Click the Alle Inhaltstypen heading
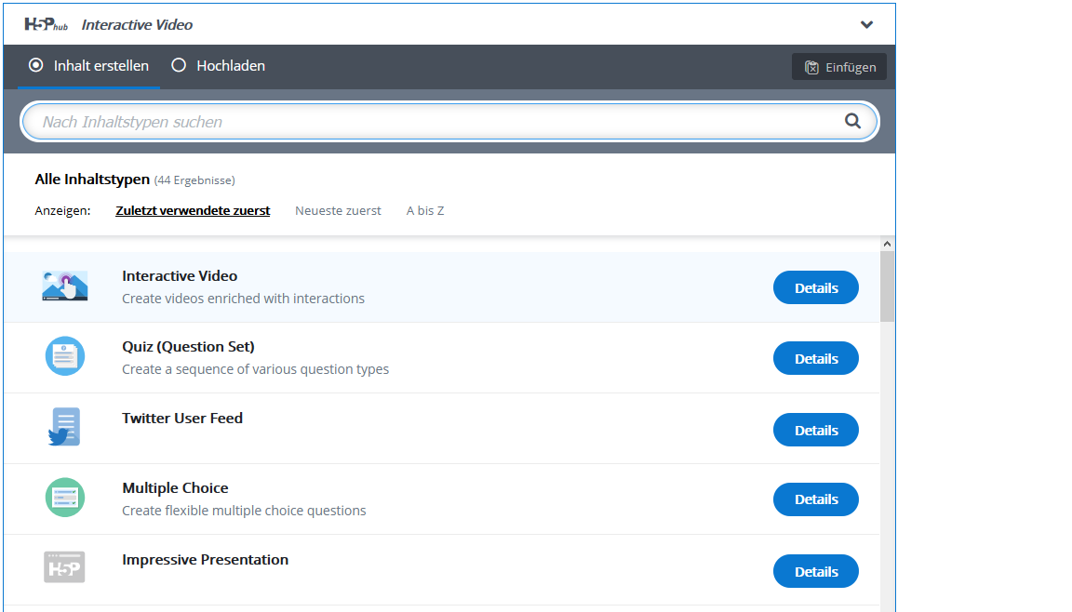Viewport: 1072px width, 612px height. pos(92,179)
